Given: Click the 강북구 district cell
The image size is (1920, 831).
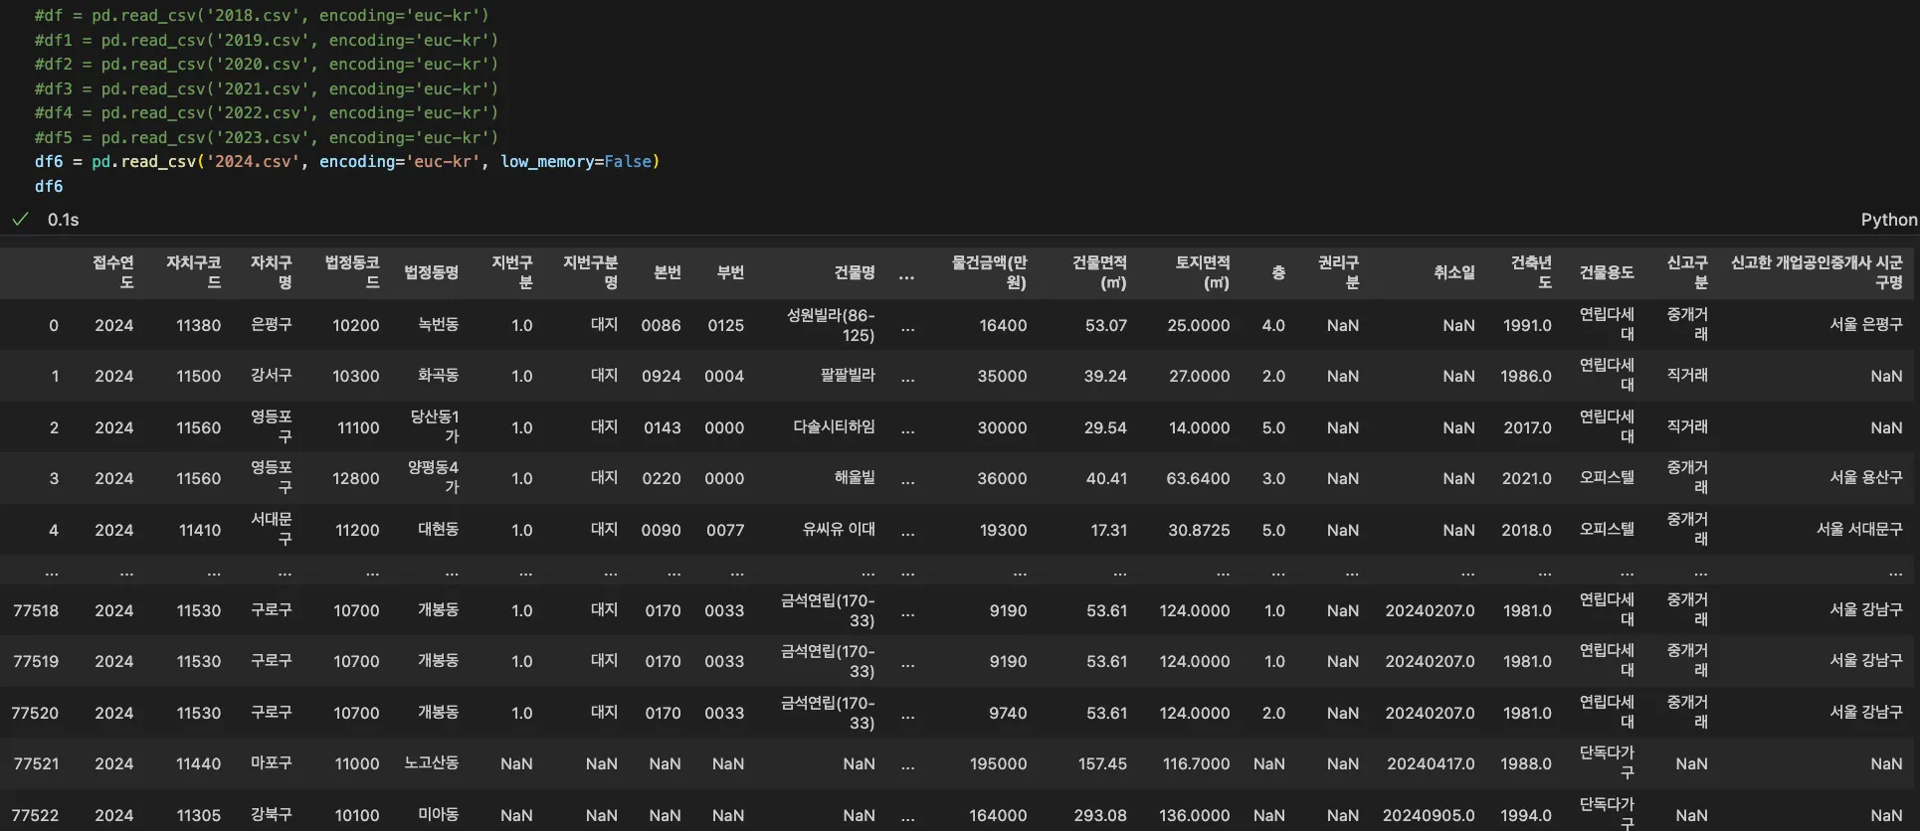Looking at the screenshot, I should click(x=271, y=814).
